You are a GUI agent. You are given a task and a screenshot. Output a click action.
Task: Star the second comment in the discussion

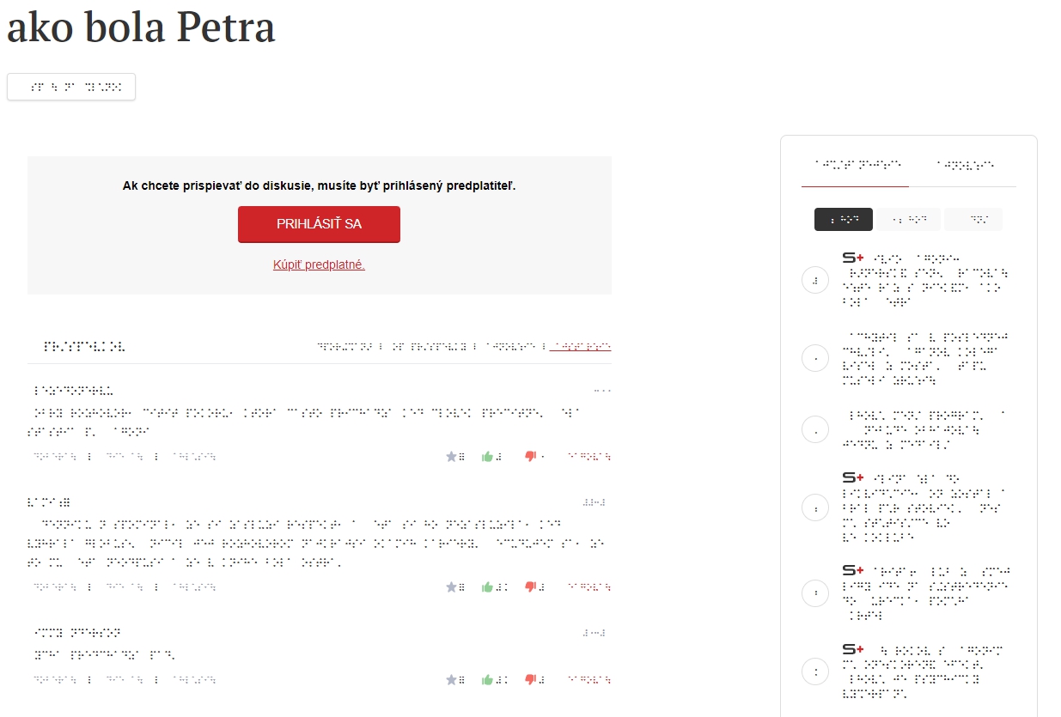[x=451, y=587]
